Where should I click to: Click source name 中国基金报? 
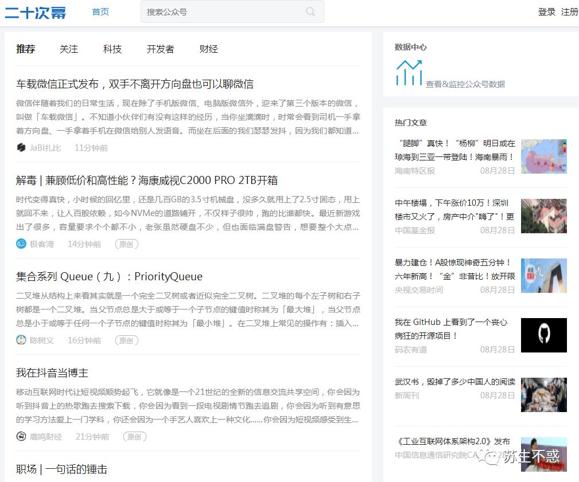(415, 230)
